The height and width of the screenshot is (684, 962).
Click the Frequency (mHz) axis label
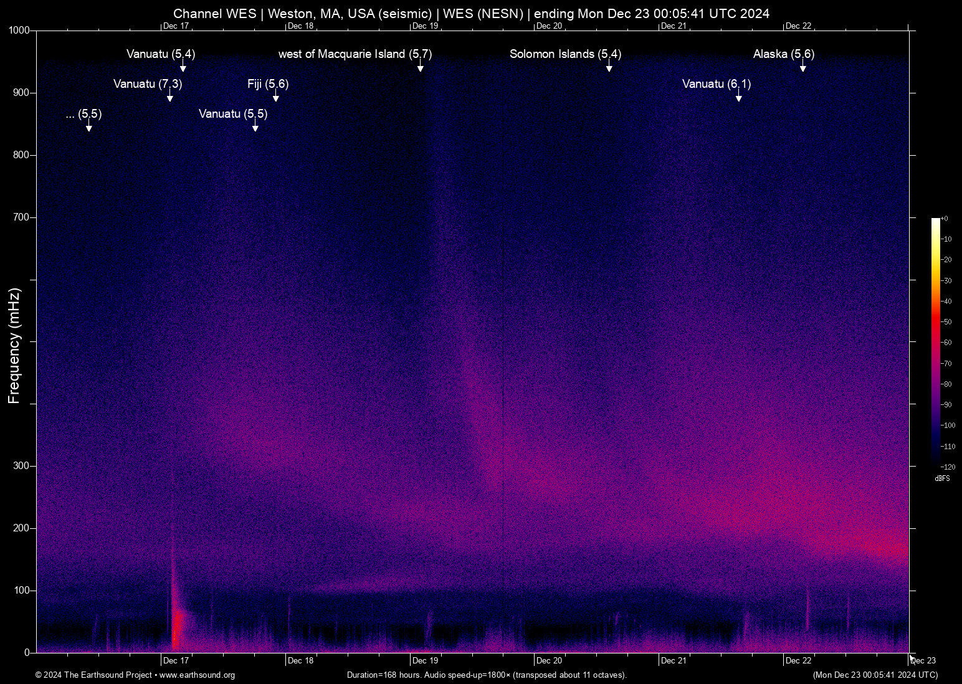coord(14,342)
